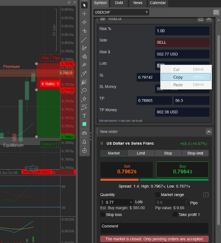Click chart trading icon beside symbol selector
The height and width of the screenshot is (243, 221).
tap(216, 12)
